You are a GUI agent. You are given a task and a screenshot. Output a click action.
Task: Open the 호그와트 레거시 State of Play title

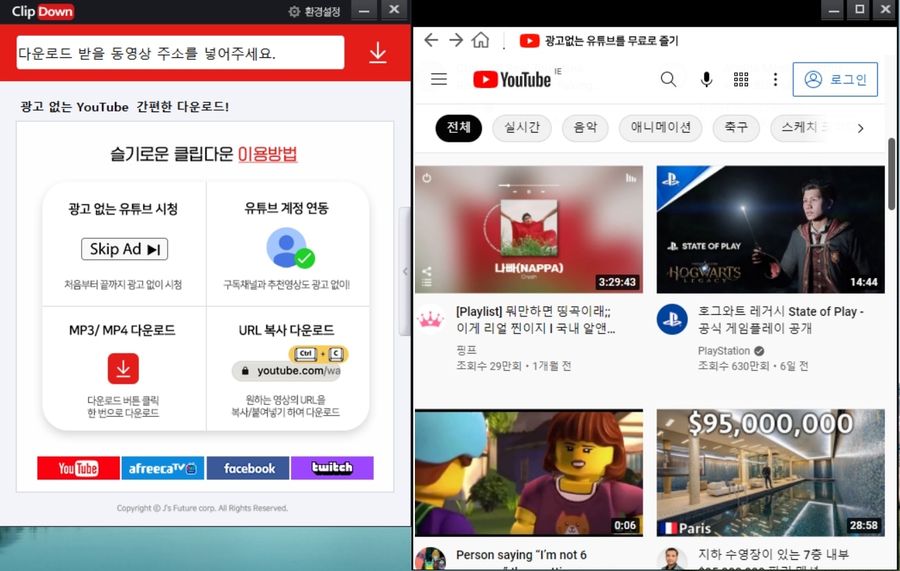click(x=781, y=320)
